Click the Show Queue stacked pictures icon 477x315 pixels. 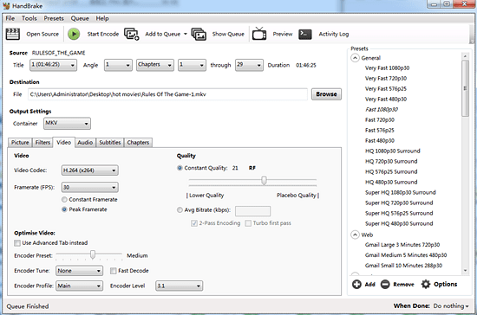tap(199, 34)
